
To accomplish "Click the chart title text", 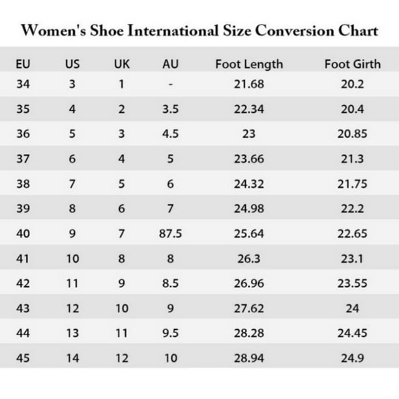I will [x=199, y=31].
